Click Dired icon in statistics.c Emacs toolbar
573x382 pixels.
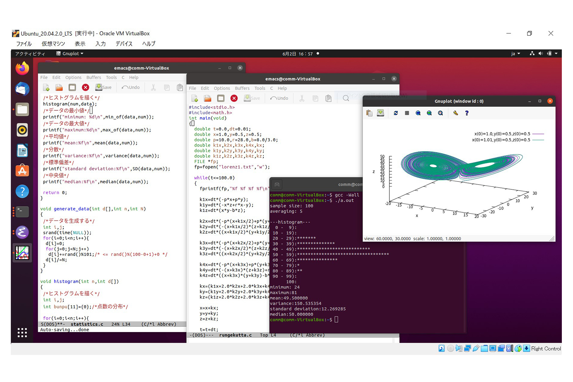(x=72, y=88)
